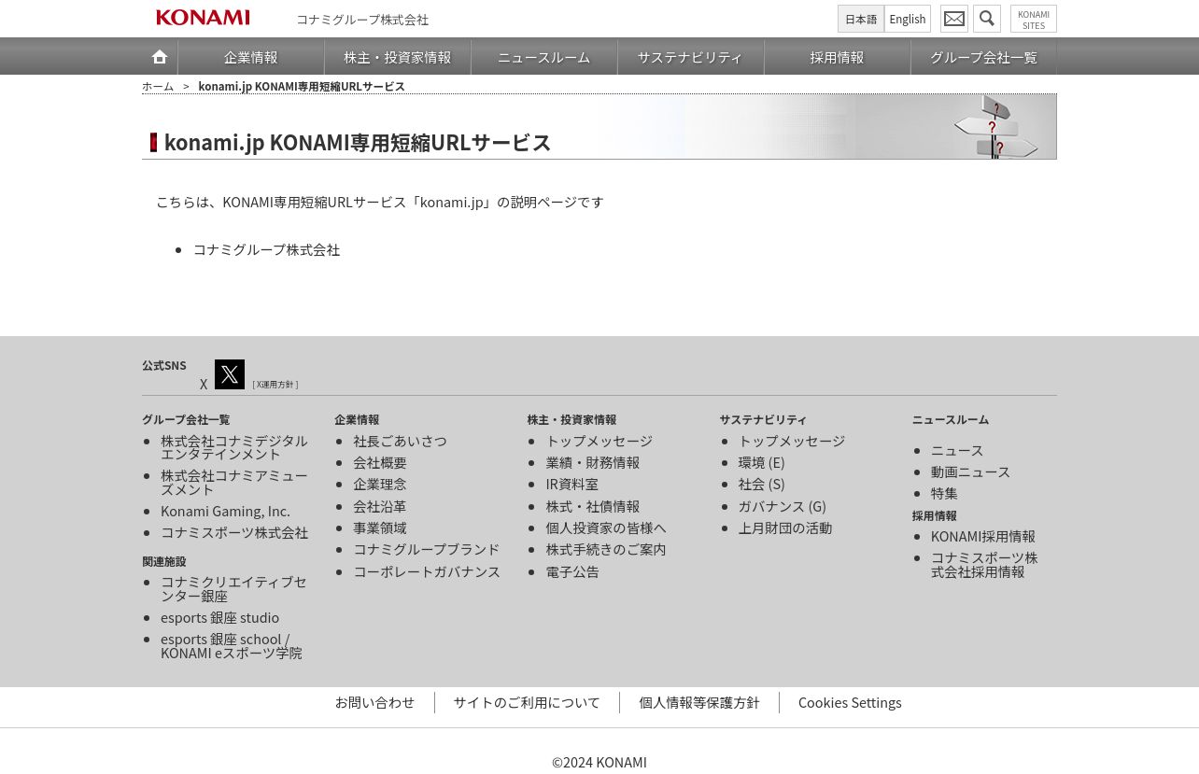Open 社長ごあいさつ footer link
The height and width of the screenshot is (774, 1199).
400,441
